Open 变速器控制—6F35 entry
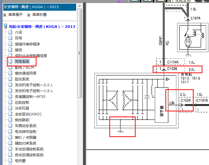The image size is (209, 165). click(x=30, y=97)
